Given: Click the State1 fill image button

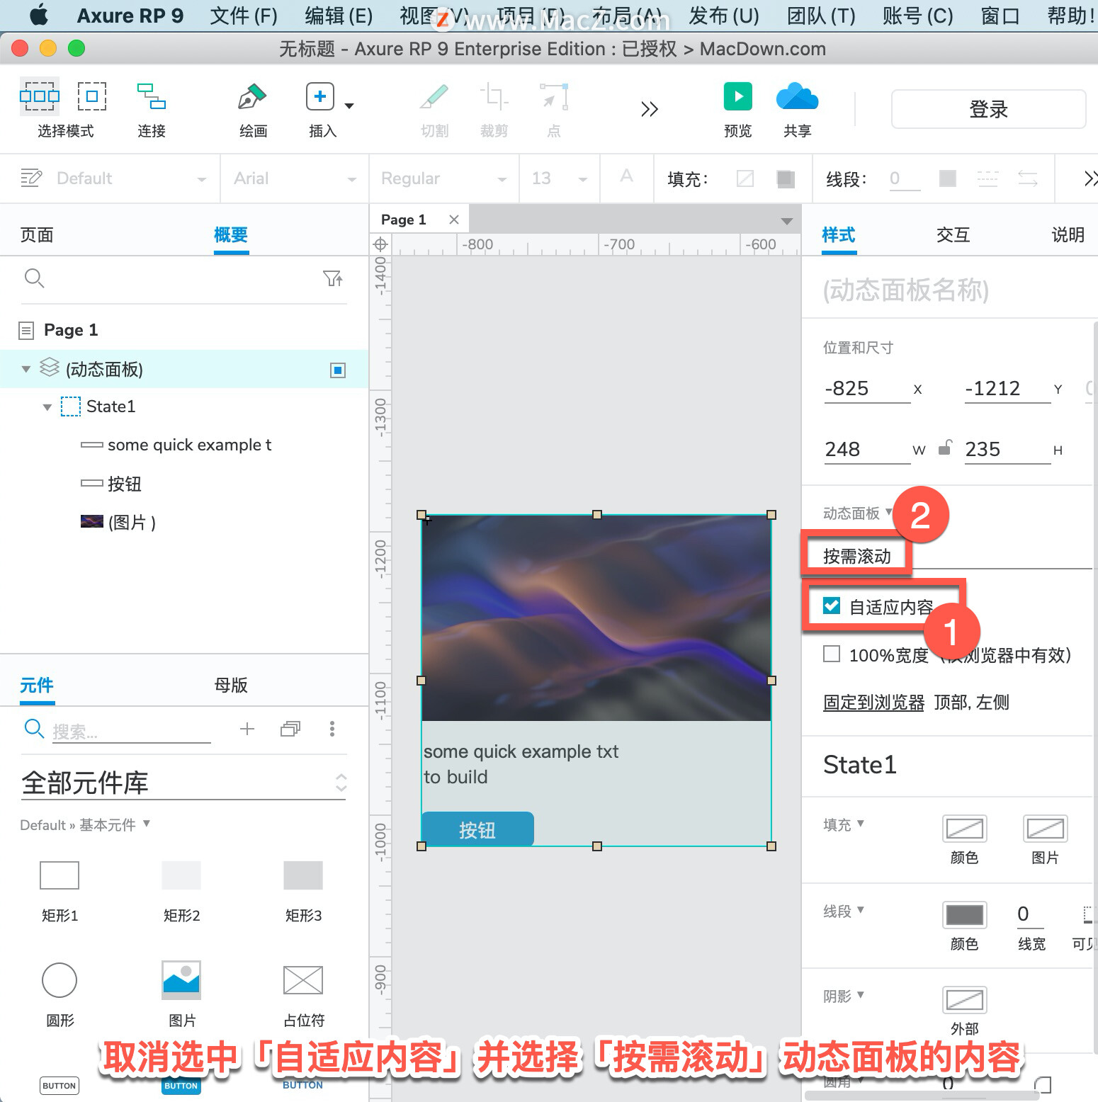Looking at the screenshot, I should 1045,828.
